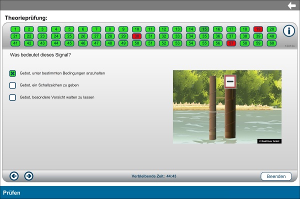This screenshot has height=199, width=300.
Task: Select question 1 in the grid
Action: tap(15, 29)
